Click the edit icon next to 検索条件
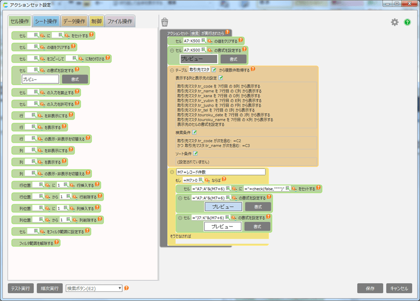The height and width of the screenshot is (301, 420). [195, 132]
